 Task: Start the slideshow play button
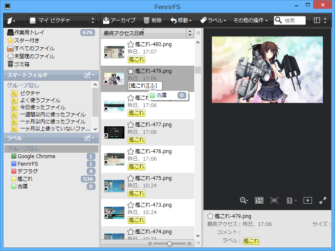click(x=307, y=200)
